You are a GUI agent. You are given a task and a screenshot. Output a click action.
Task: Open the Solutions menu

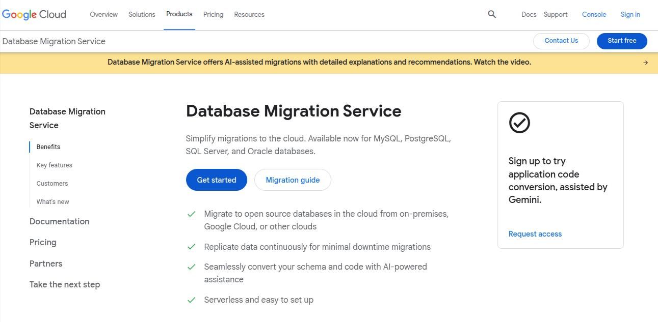[142, 14]
